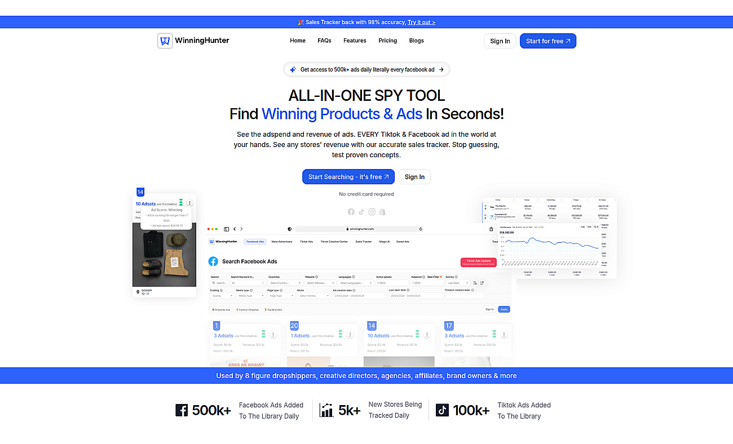Click the Last seen date range field
This screenshot has width=733, height=444.
click(416, 295)
